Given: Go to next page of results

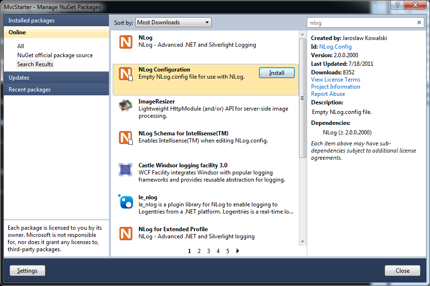Looking at the screenshot, I should (237, 251).
